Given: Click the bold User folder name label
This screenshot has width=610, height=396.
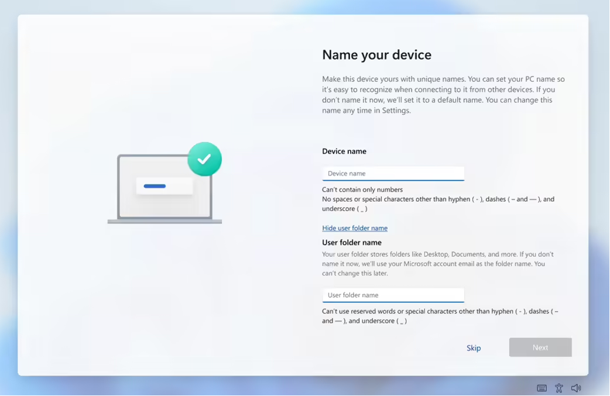Looking at the screenshot, I should coord(352,243).
